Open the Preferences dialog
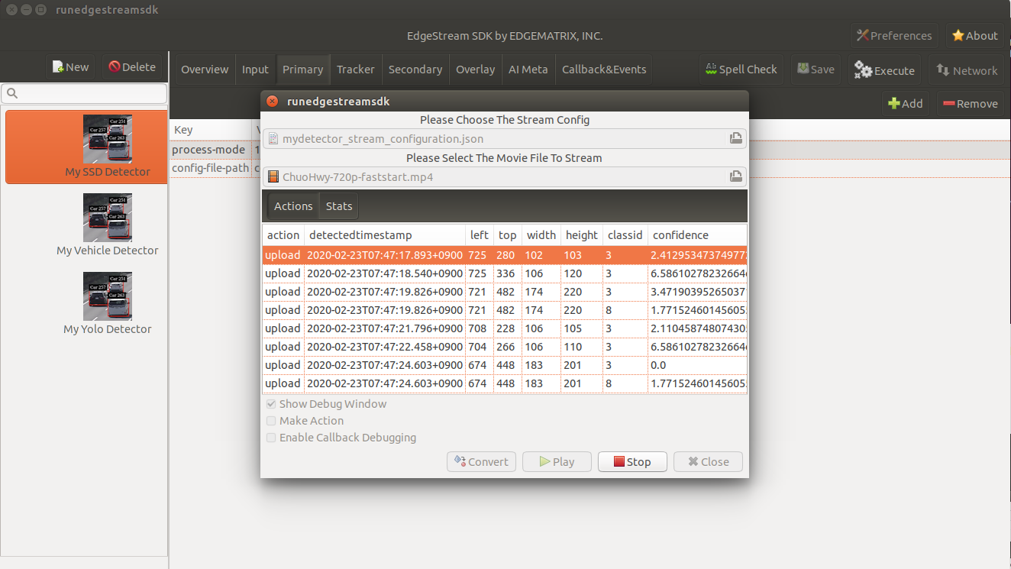The width and height of the screenshot is (1011, 569). pos(895,35)
